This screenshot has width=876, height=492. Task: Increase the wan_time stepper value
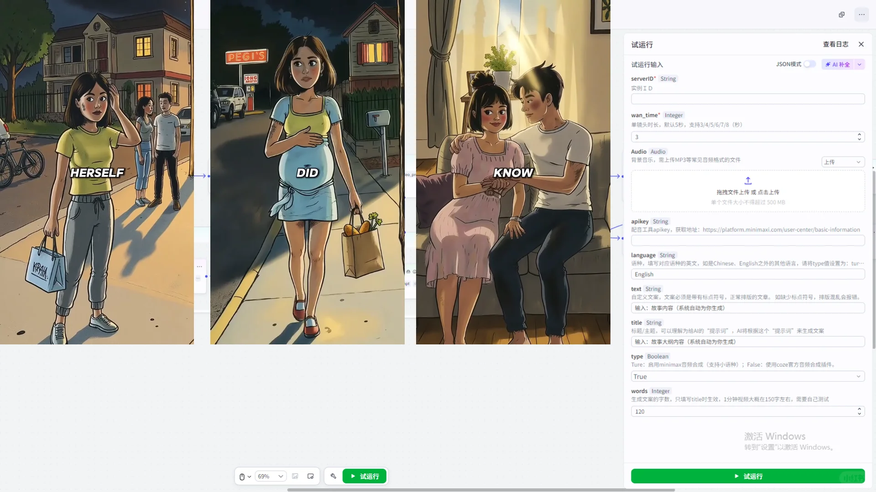coord(859,134)
